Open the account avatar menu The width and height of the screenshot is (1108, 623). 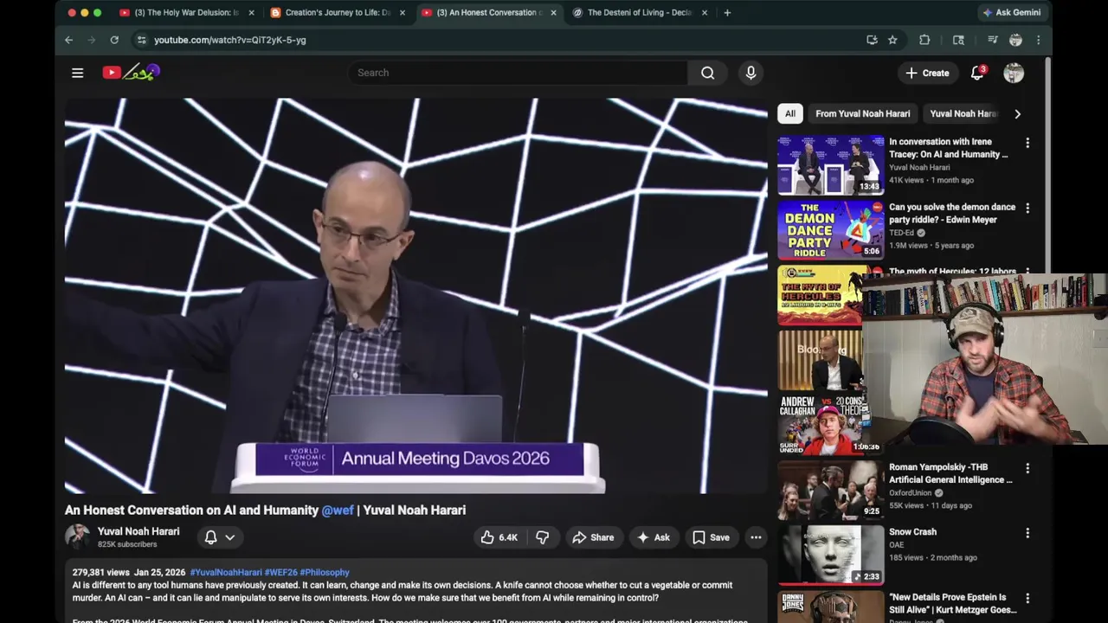point(1014,73)
